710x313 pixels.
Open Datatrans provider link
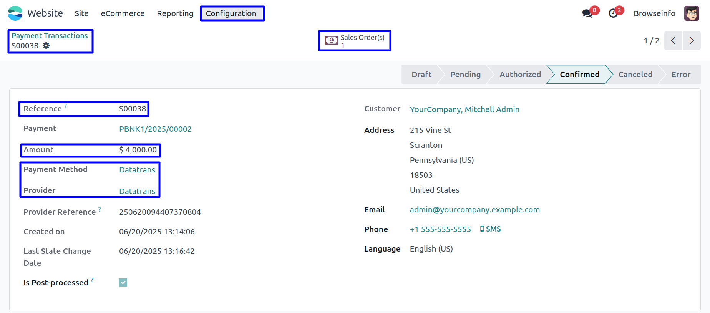tap(137, 191)
